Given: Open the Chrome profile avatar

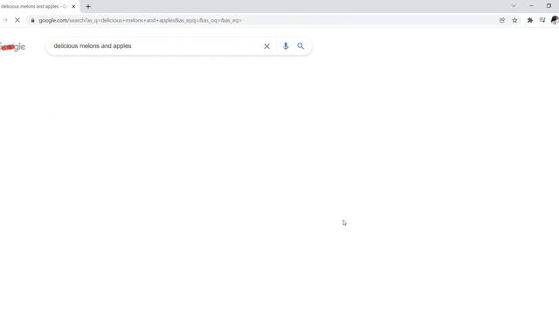Looking at the screenshot, I should point(555,20).
